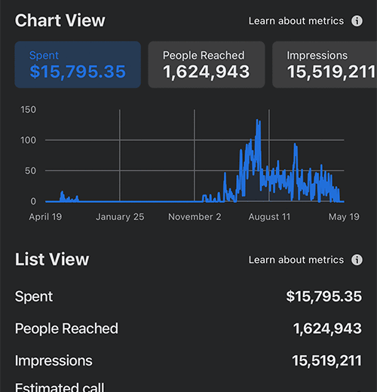
Task: Click the 15,519,211 value in List View
Action: pyautogui.click(x=327, y=361)
